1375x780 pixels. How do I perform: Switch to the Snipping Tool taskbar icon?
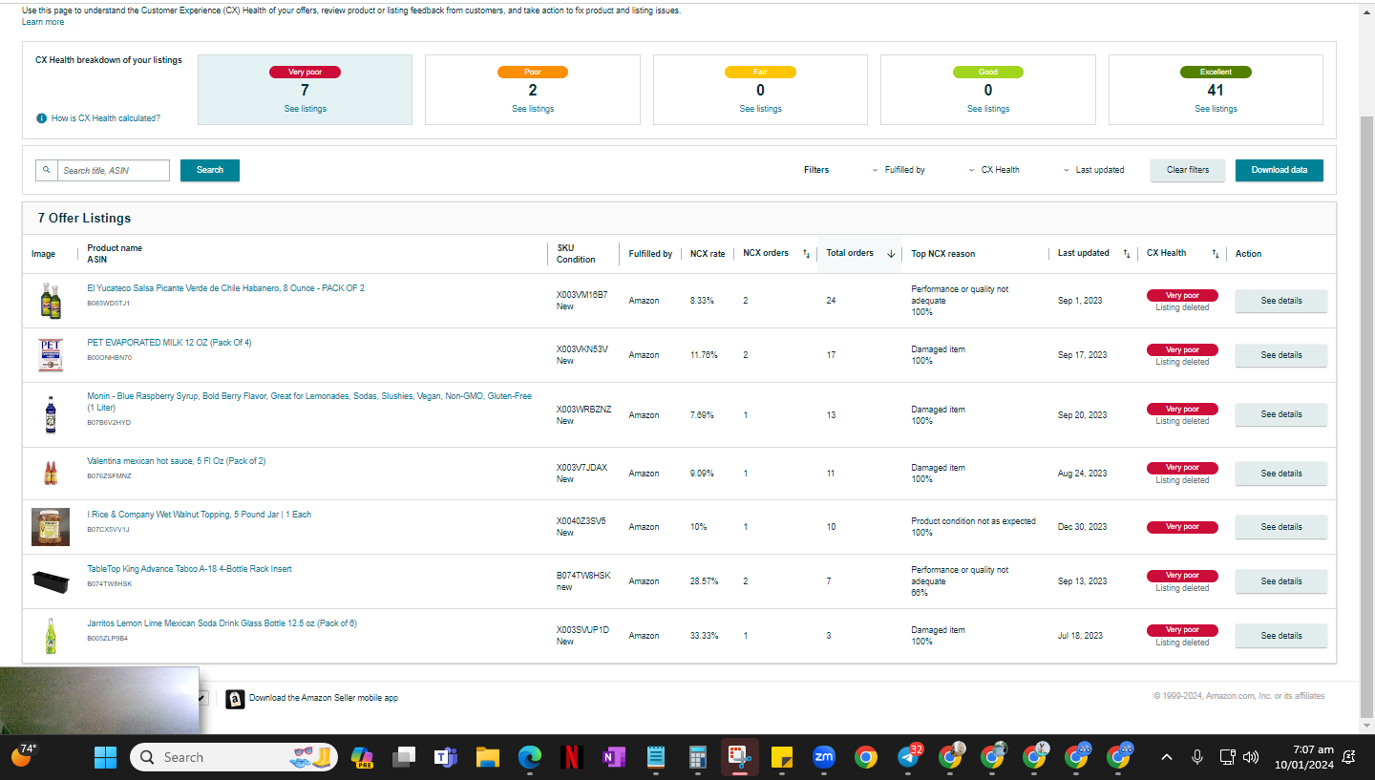(x=739, y=757)
